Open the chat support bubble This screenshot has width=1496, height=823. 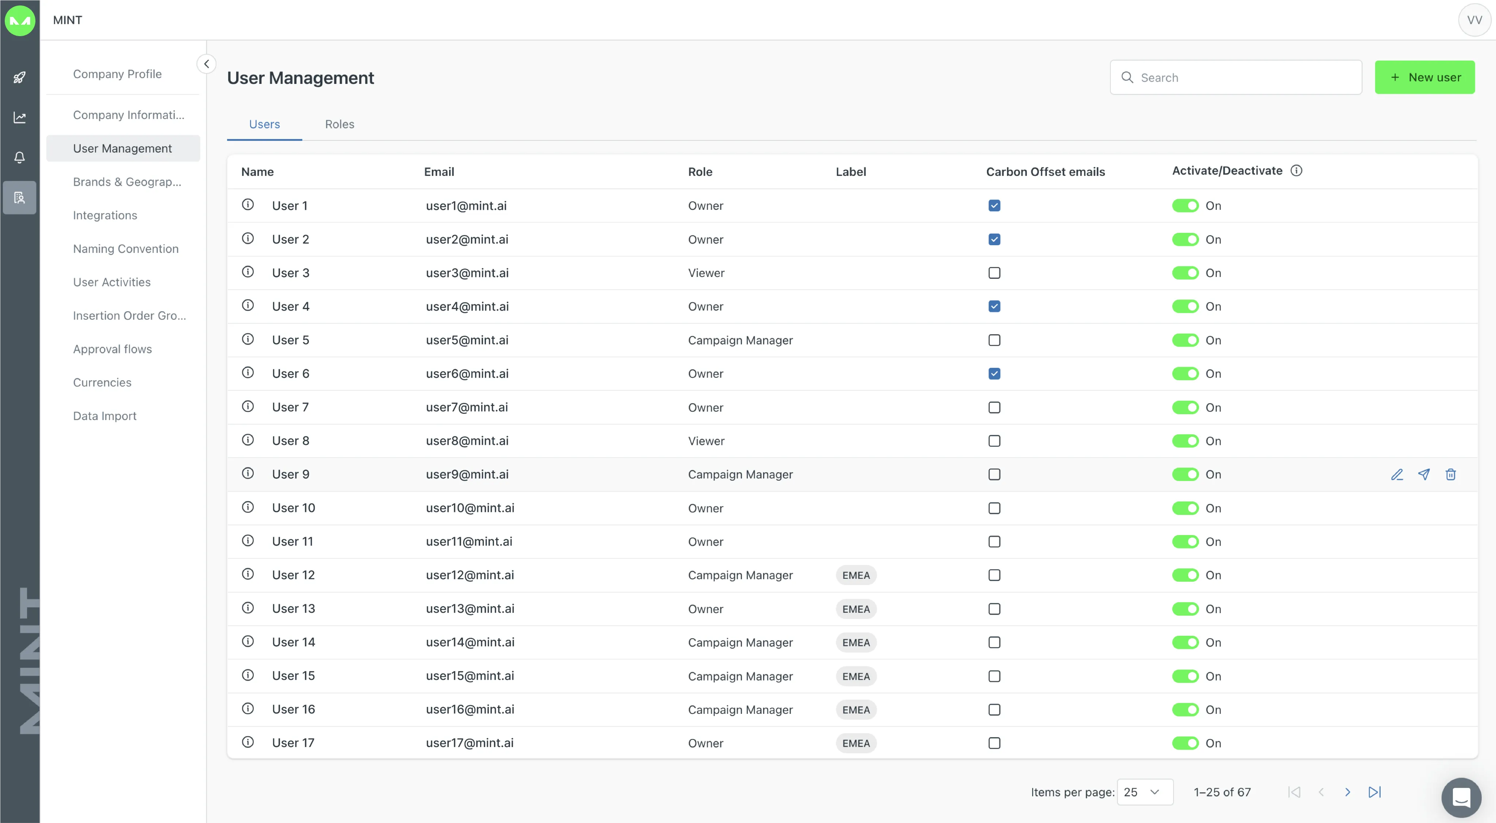[1461, 797]
